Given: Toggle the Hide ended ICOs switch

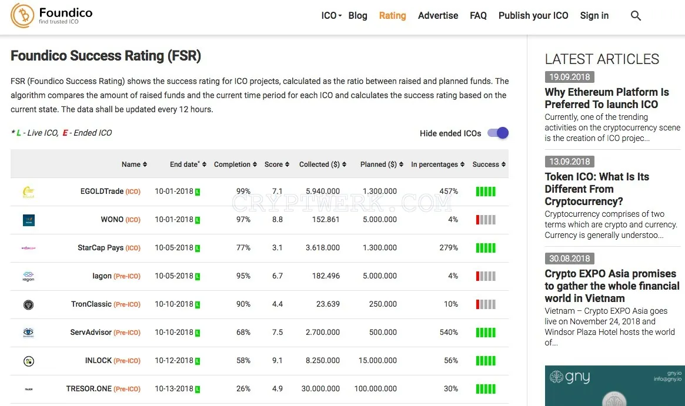Looking at the screenshot, I should coord(498,133).
